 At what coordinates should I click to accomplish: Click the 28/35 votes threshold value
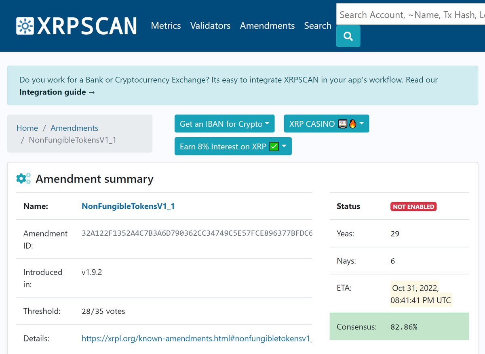click(x=103, y=311)
